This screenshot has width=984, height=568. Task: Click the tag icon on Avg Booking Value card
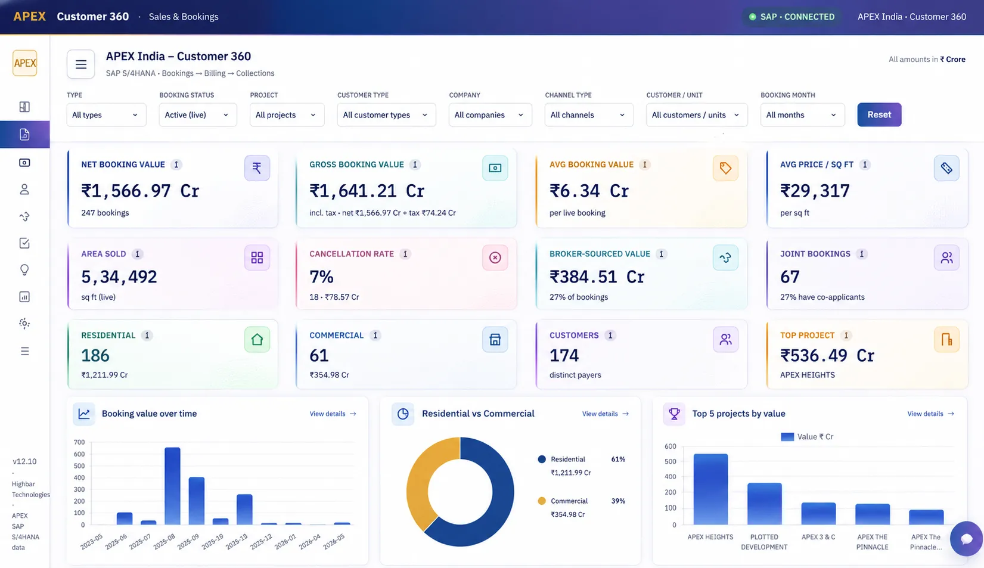[725, 168]
